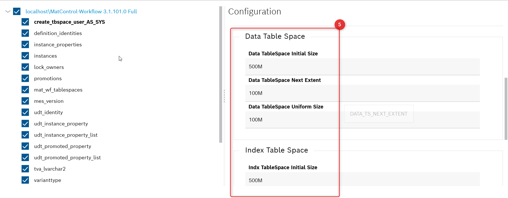The image size is (508, 198).
Task: Toggle the lock_owners checkbox
Action: tap(25, 67)
